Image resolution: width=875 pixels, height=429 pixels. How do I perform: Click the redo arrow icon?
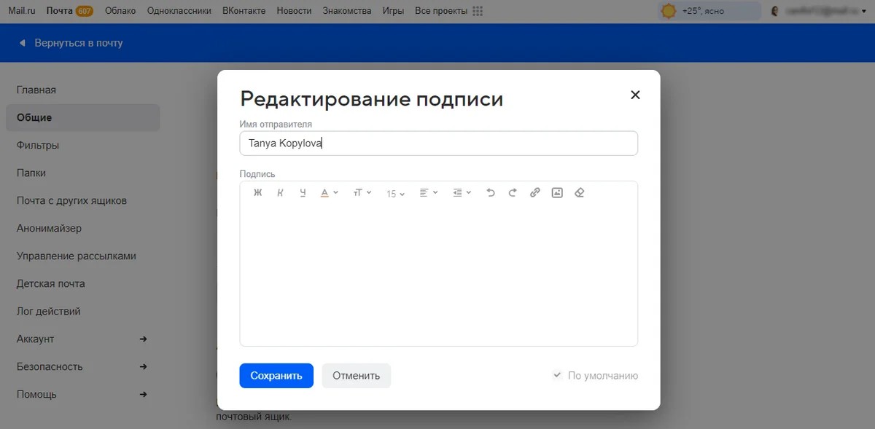[513, 193]
